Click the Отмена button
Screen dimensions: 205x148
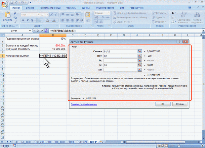pyautogui.click(x=180, y=104)
